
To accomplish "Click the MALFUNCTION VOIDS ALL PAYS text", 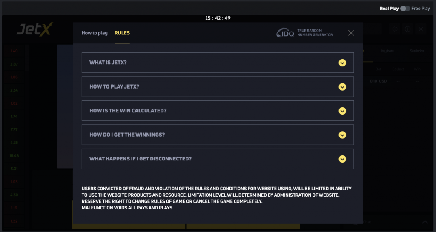I will 127,208.
